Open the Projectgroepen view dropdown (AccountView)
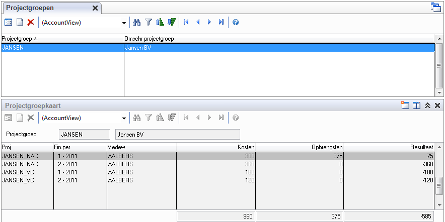Image resolution: width=445 pixels, height=222 pixels. click(124, 23)
